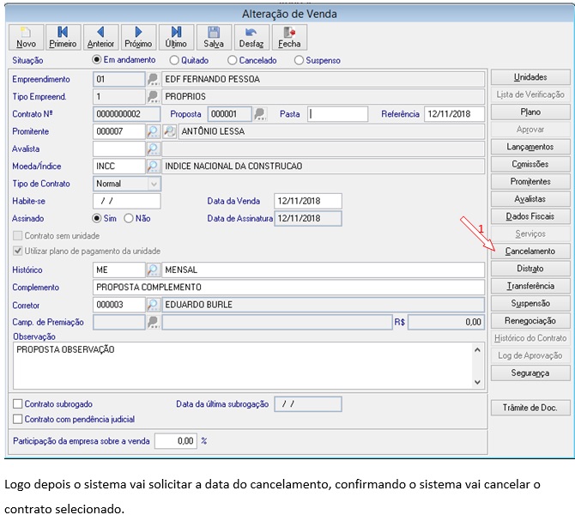Click the Tipo Empreend. lookup icon

point(153,96)
